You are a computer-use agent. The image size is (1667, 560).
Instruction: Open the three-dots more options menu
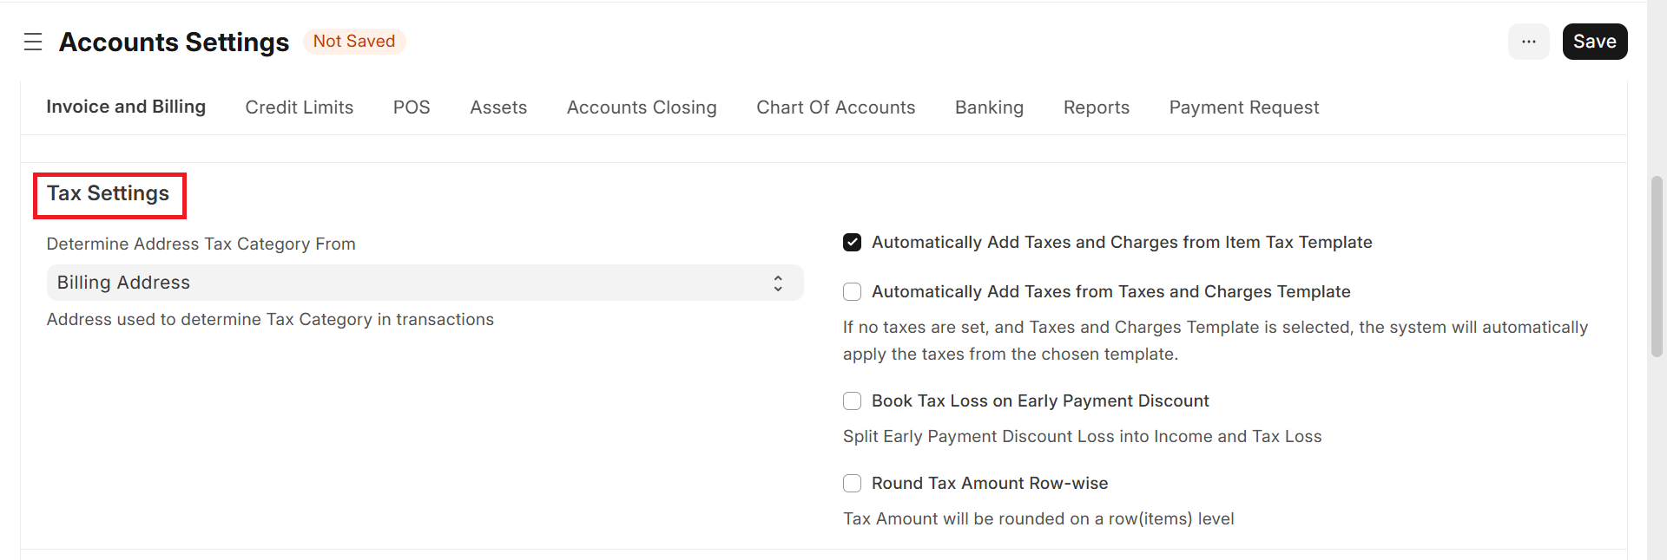tap(1528, 42)
